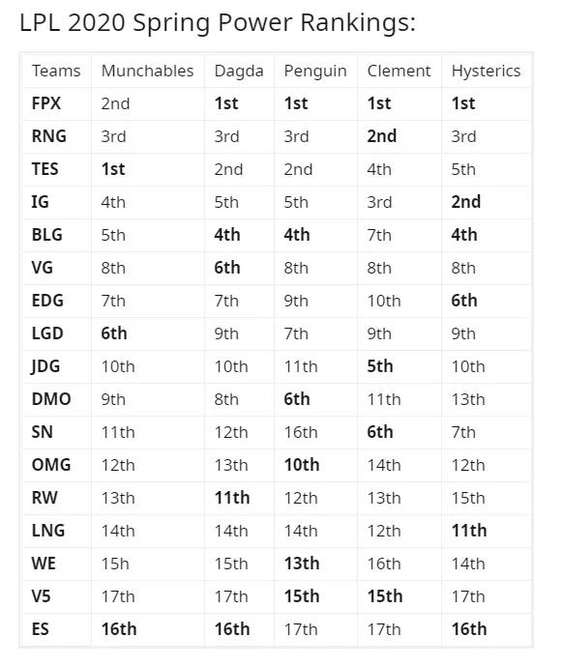
Task: Click the FPX team name cell
Action: tap(46, 103)
